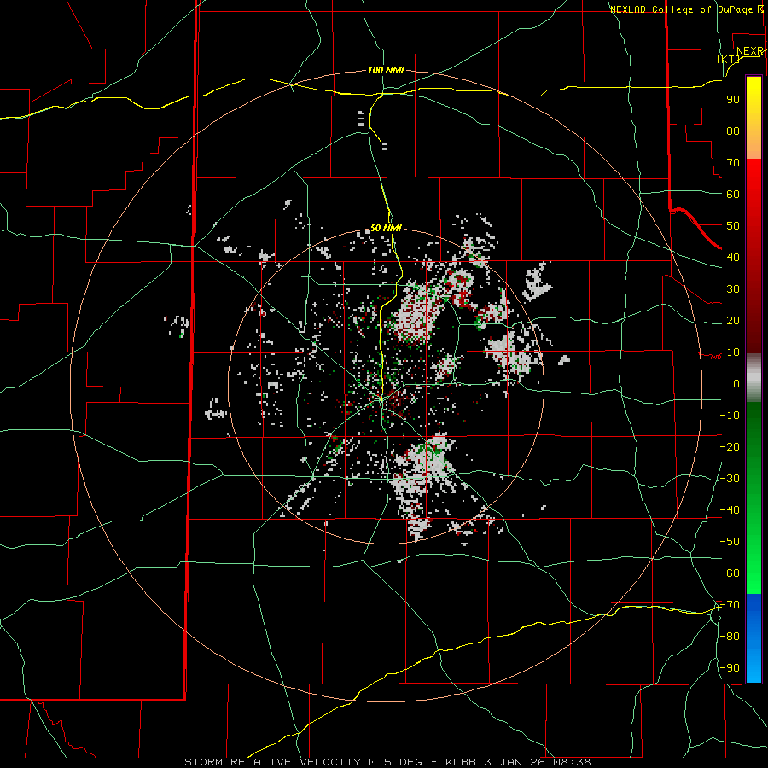The width and height of the screenshot is (768, 768).
Task: Click the positive 40 tick label on scale
Action: (733, 258)
